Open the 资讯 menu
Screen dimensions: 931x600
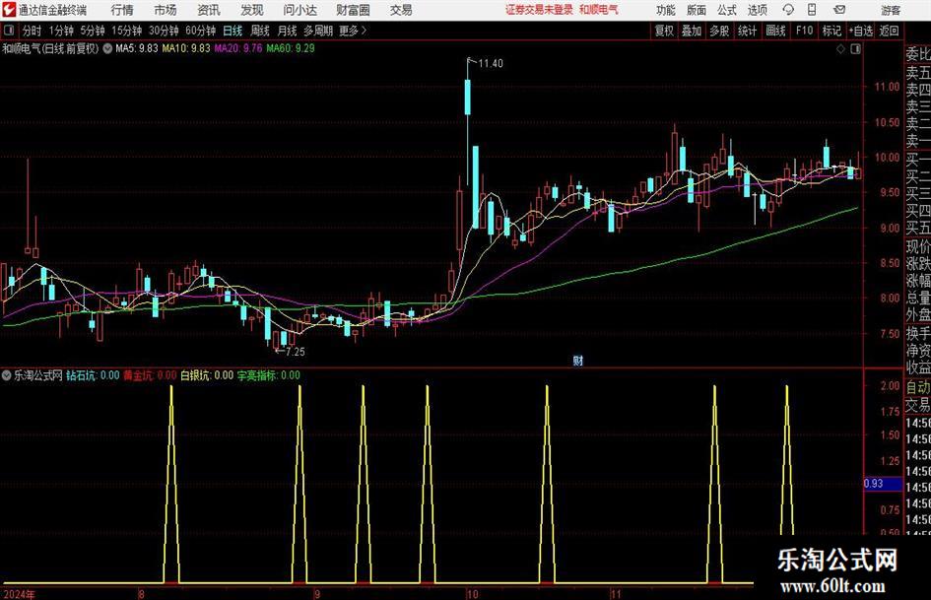coord(209,10)
